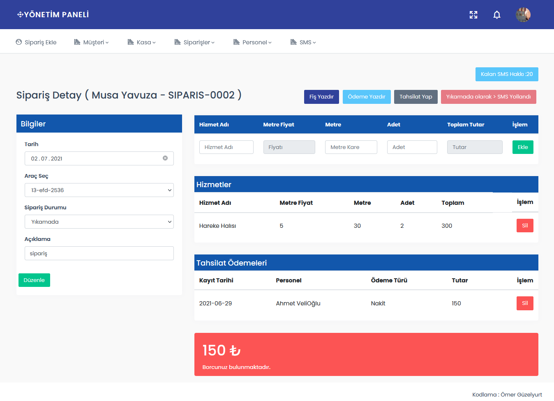The height and width of the screenshot is (401, 554).
Task: Open Sipariş Ekle from the nav bar
Action: [36, 42]
